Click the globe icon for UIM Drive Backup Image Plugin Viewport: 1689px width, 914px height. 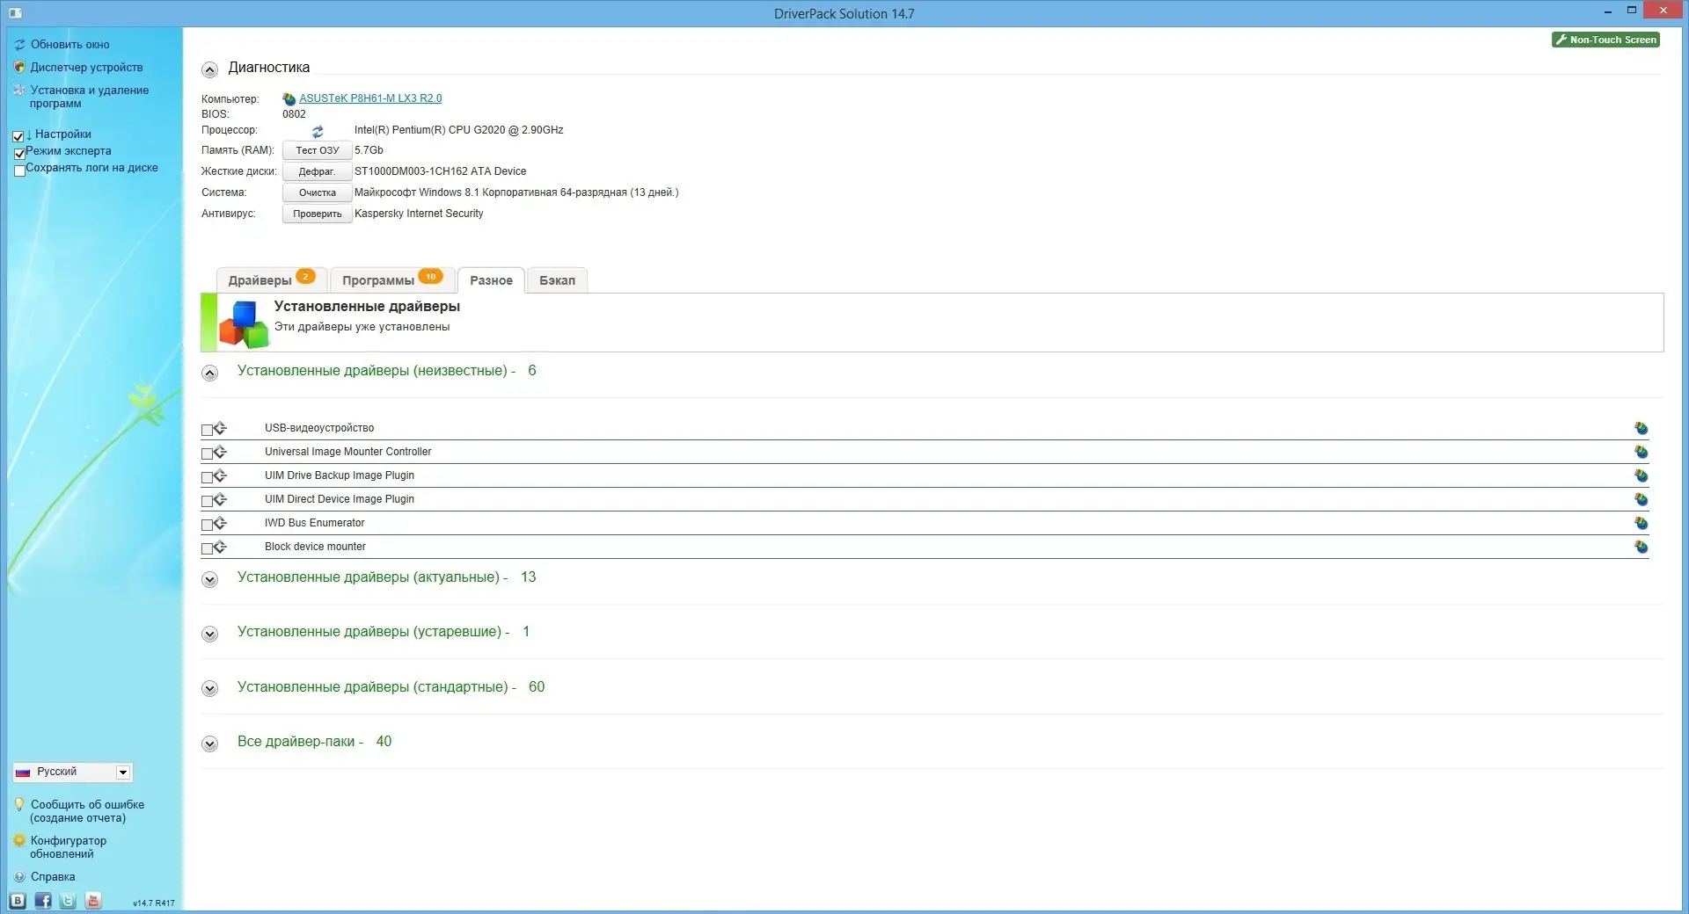pos(1641,475)
